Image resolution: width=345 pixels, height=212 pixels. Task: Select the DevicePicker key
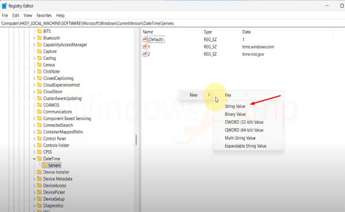click(54, 192)
